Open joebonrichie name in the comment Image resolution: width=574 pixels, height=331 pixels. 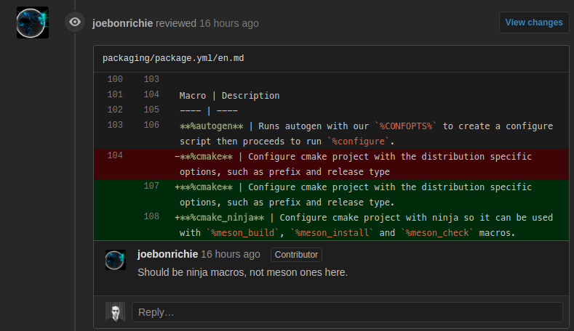pos(167,254)
